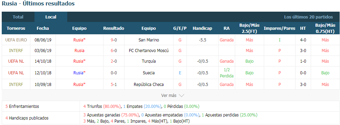Viewport: 340px width, 125px height.
Task: Click the Turquía team name
Action: pos(149,61)
